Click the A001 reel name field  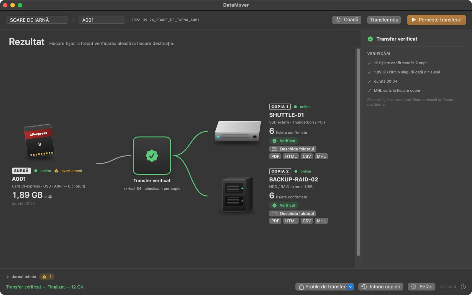coord(102,20)
